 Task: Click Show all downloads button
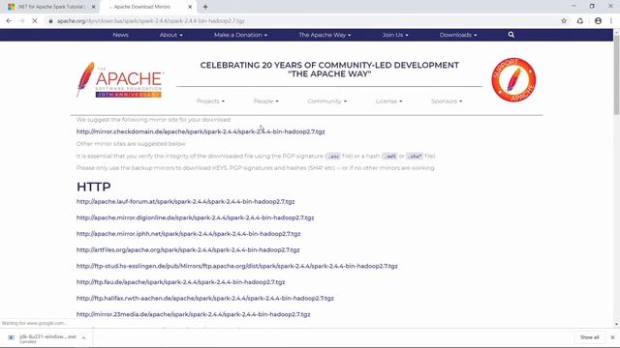coord(590,337)
